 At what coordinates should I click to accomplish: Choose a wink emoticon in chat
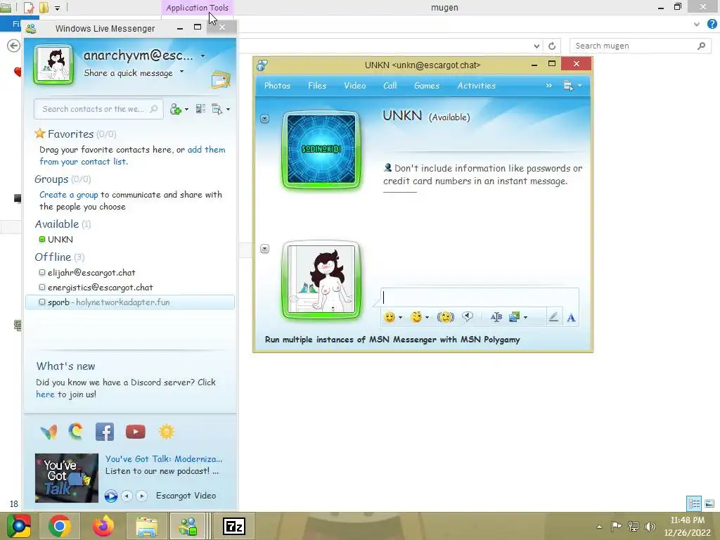pyautogui.click(x=416, y=317)
